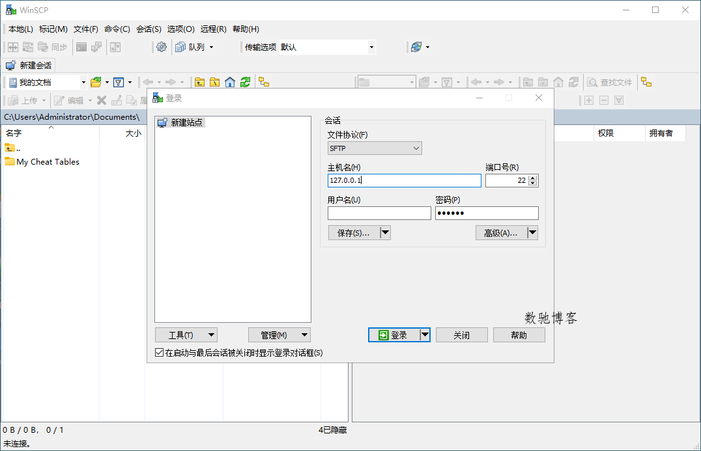Select 新建站点 in the site list
701x451 pixels.
pyautogui.click(x=181, y=122)
